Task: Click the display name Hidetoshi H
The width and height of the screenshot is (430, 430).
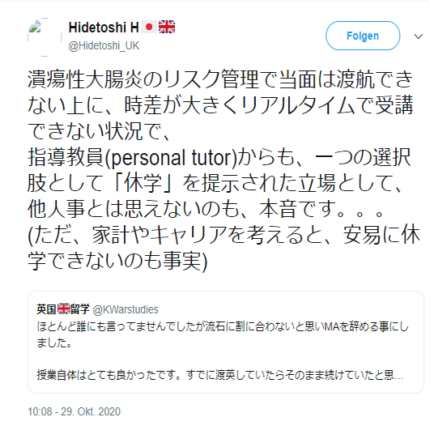Action: point(104,28)
